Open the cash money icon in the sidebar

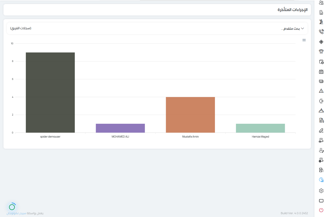tap(321, 81)
